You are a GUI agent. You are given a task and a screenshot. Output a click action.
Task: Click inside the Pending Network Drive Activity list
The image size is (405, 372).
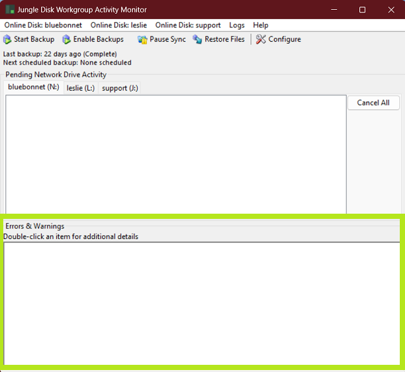pyautogui.click(x=176, y=154)
